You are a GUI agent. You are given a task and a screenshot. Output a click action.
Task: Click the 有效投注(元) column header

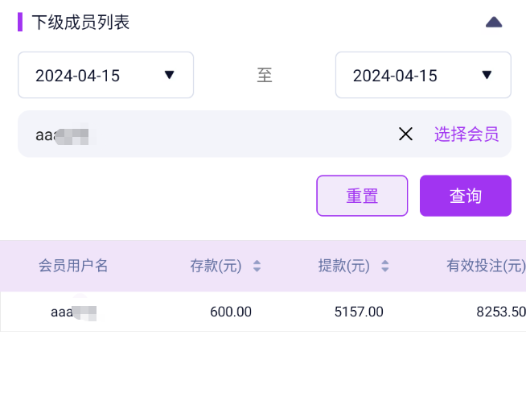coord(486,266)
